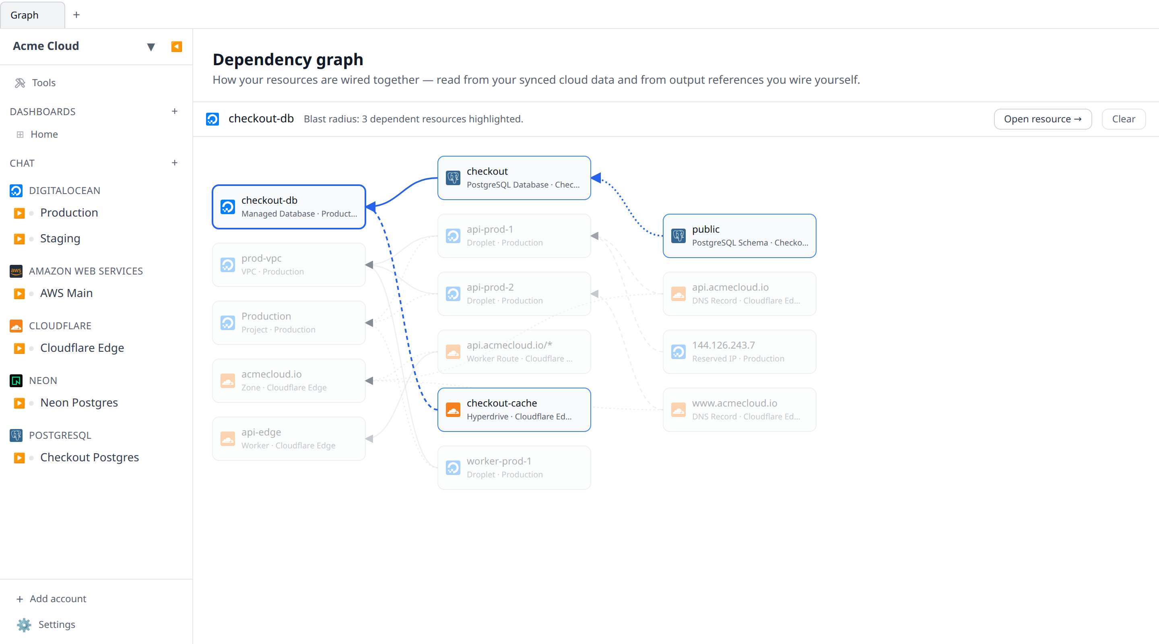
Task: Select the checkout-db graph node
Action: (x=289, y=207)
